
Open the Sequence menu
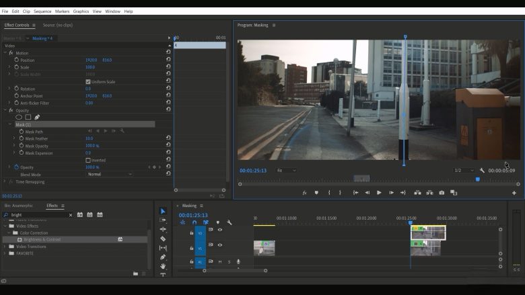42,11
